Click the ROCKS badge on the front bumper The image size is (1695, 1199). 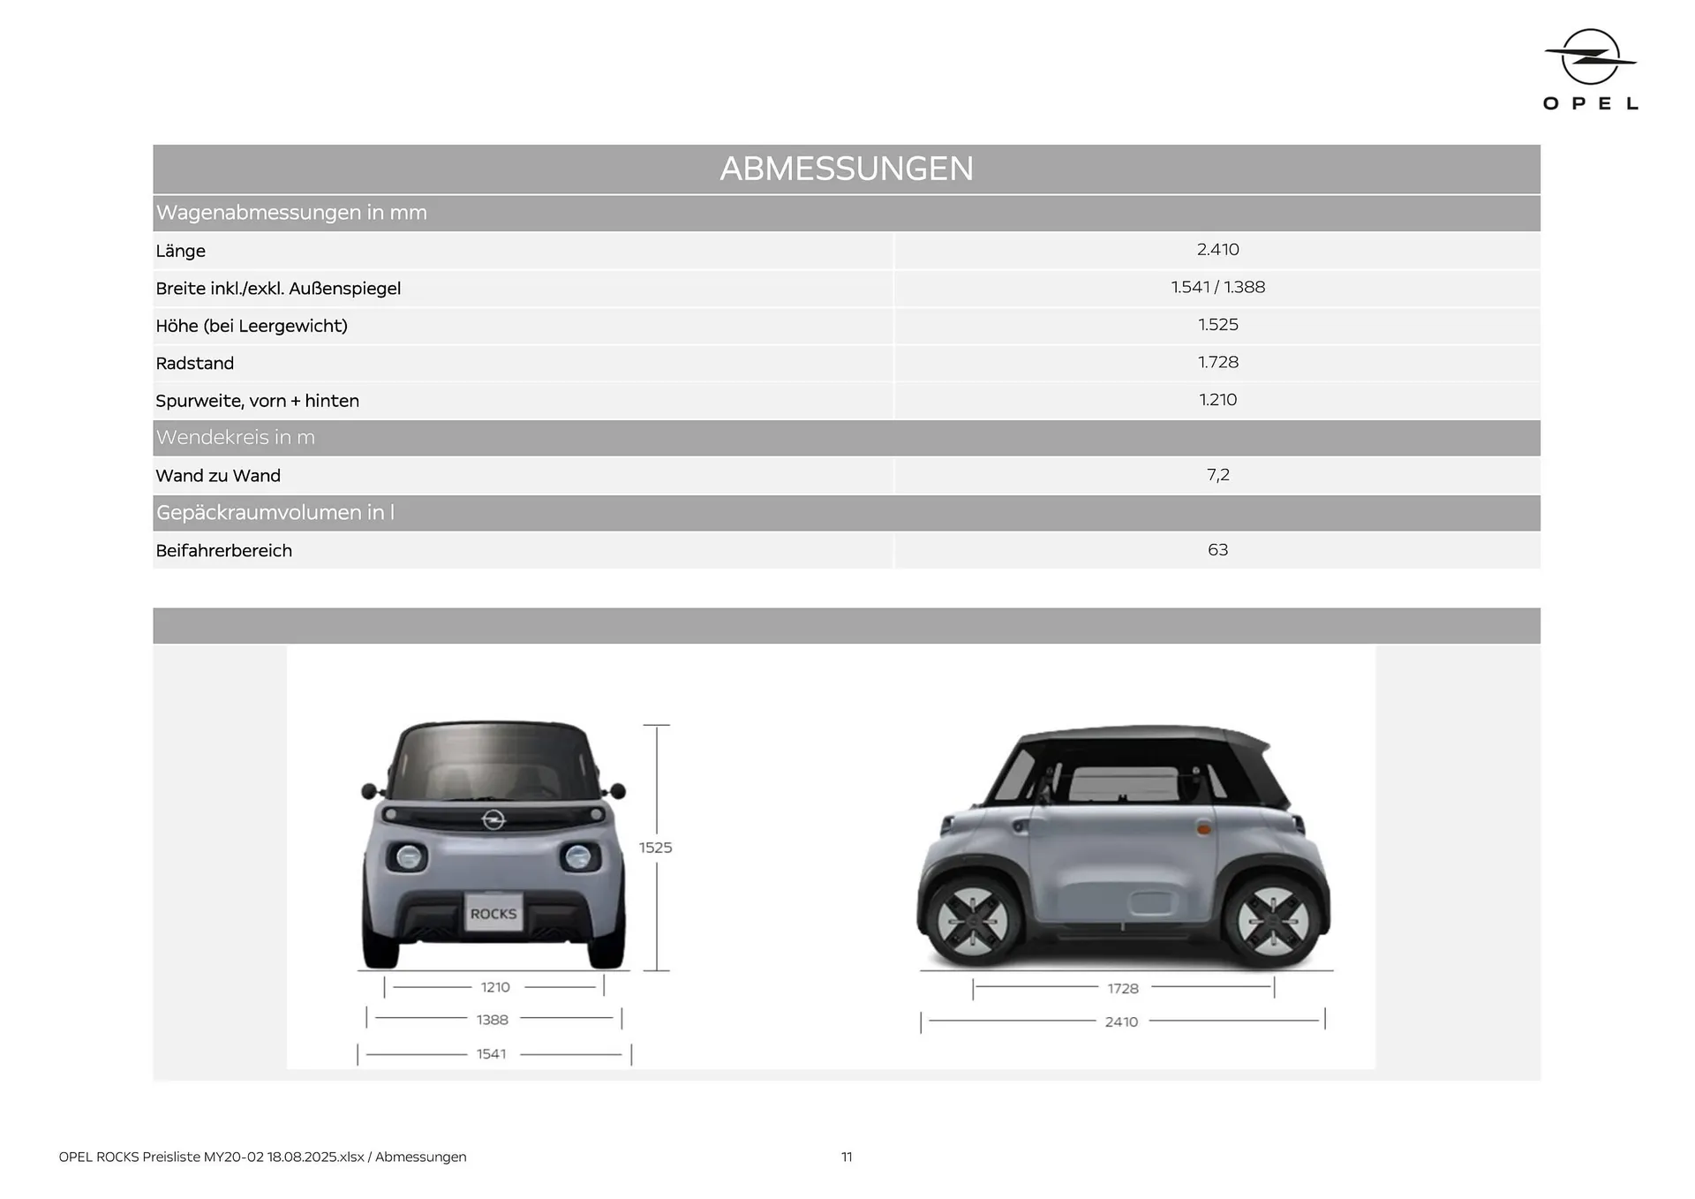494,915
